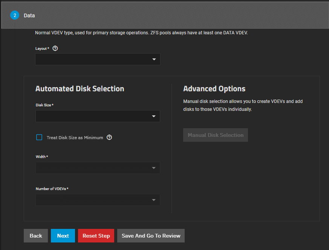Image resolution: width=329 pixels, height=250 pixels.
Task: Open the Data step header
Action: pos(29,15)
